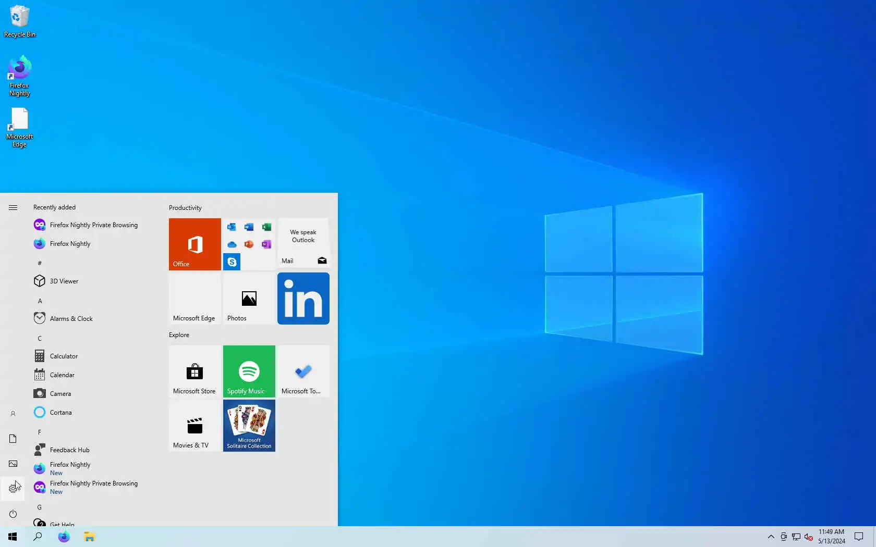Click the # letter header in app list

point(40,263)
